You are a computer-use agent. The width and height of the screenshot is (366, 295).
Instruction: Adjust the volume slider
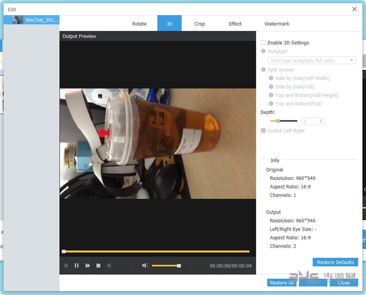(x=166, y=266)
